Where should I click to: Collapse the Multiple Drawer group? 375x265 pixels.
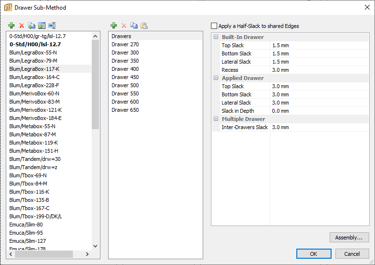tap(216, 119)
